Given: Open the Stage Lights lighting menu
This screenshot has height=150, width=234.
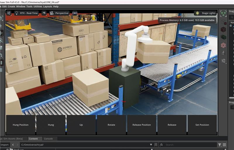Looking at the screenshot, I should (x=205, y=13).
